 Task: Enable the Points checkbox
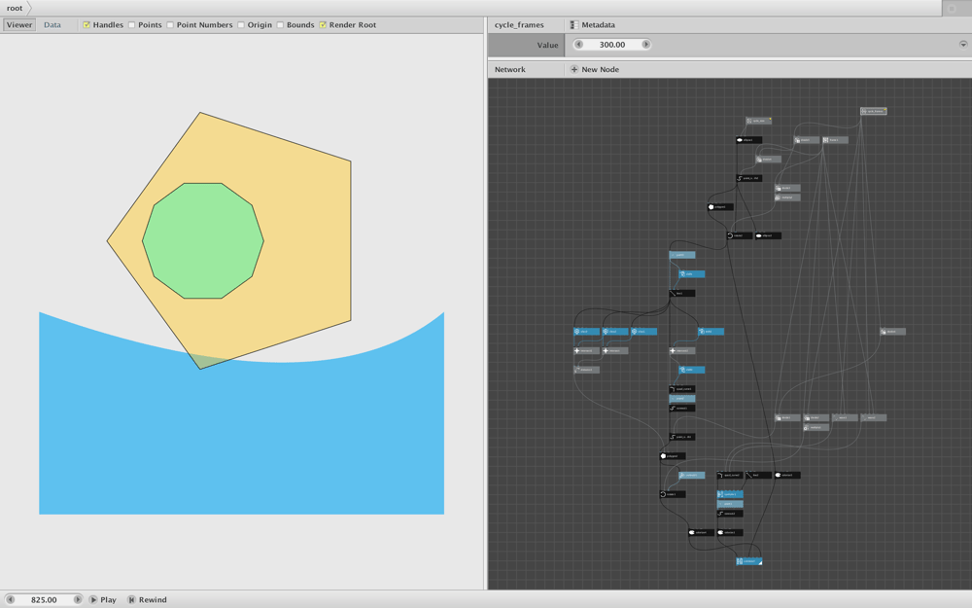tap(131, 25)
